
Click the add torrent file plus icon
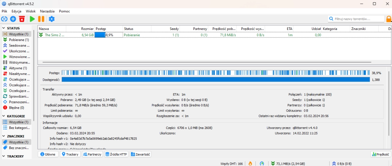tap(13, 19)
